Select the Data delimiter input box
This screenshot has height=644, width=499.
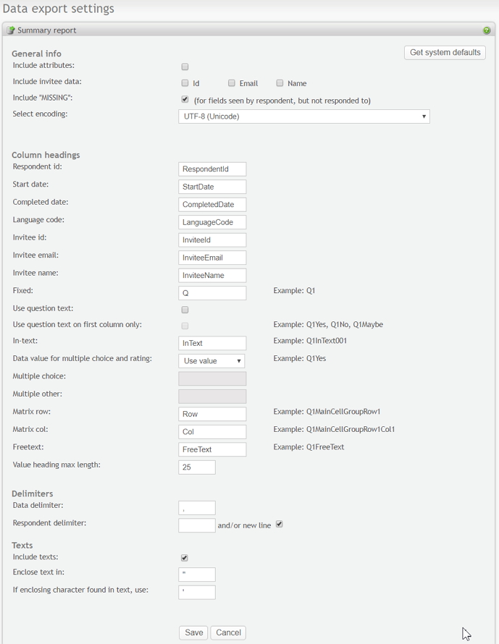(197, 508)
